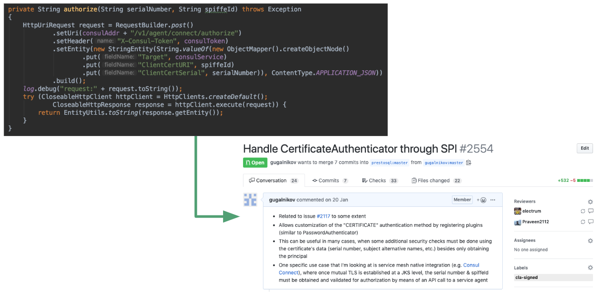
Task: View the Files changed tab
Action: tap(436, 181)
